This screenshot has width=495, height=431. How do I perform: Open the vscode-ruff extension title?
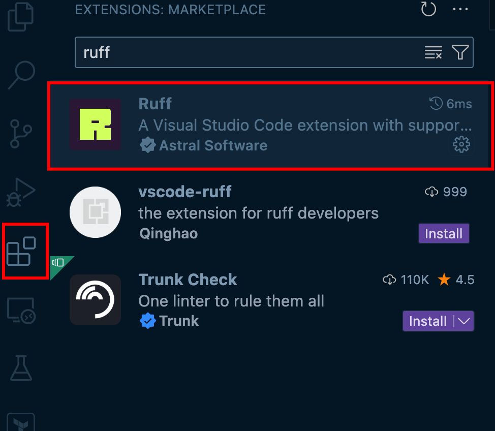(x=185, y=192)
